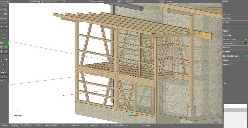Toggle the Per perspective mode button
Image resolution: width=248 pixels, height=128 pixels.
(2, 10)
